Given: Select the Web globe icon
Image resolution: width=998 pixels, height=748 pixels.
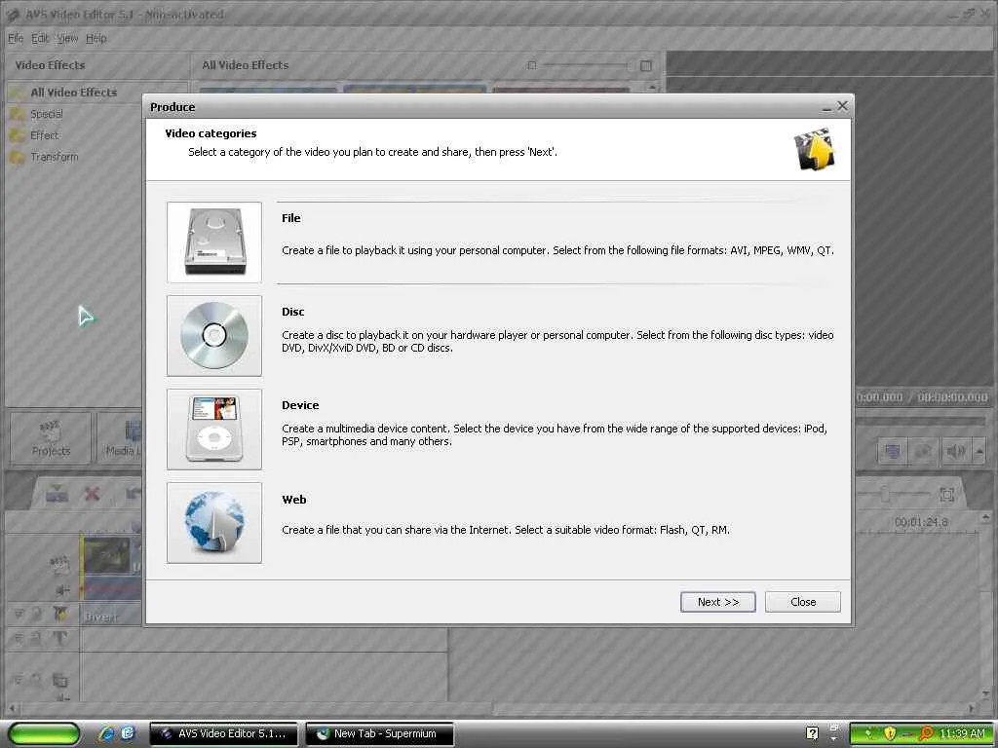Looking at the screenshot, I should 213,523.
